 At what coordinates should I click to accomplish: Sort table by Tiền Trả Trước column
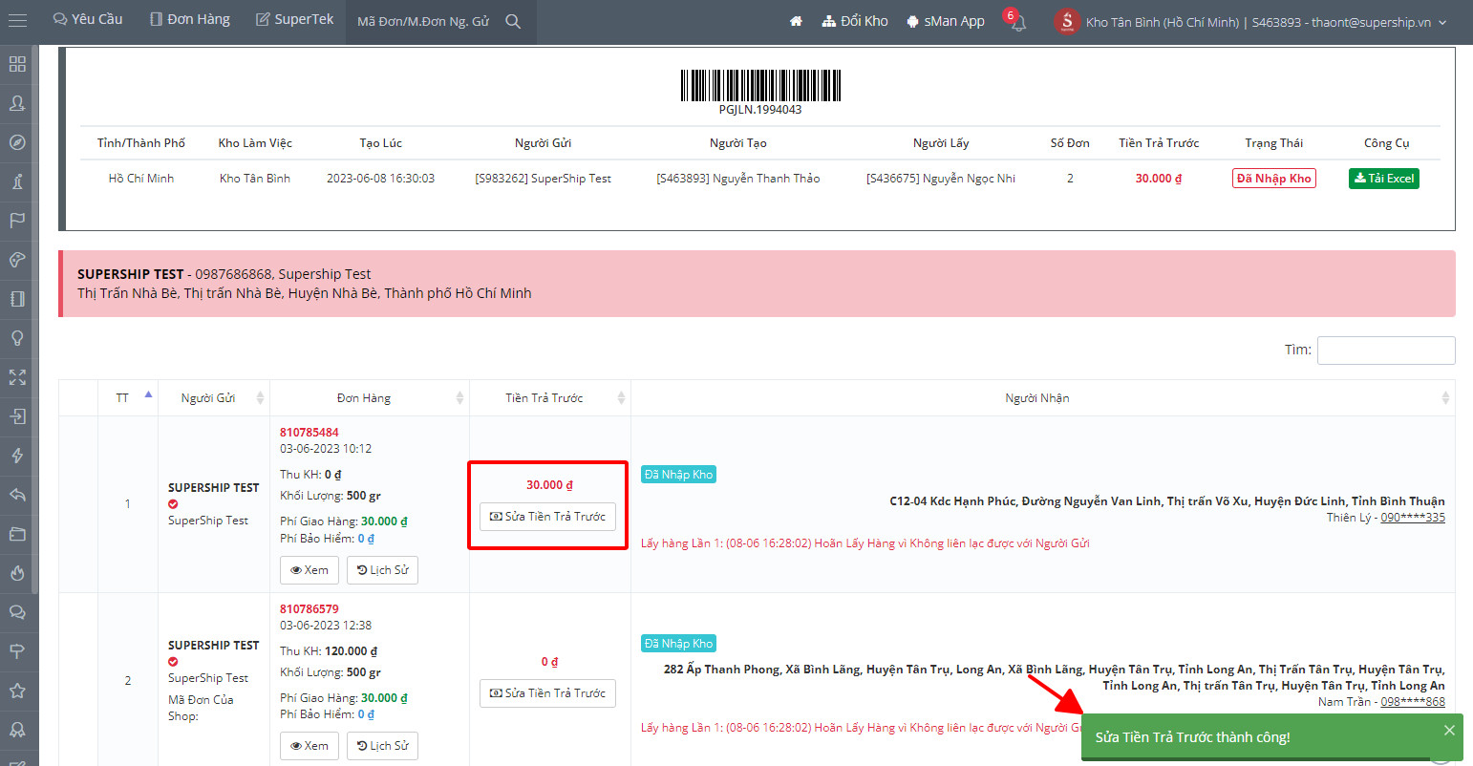pos(550,397)
